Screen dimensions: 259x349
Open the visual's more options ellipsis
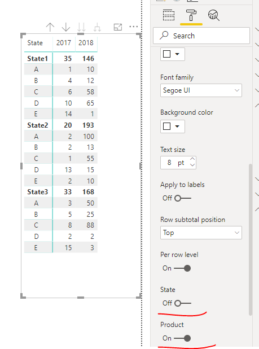(134, 27)
